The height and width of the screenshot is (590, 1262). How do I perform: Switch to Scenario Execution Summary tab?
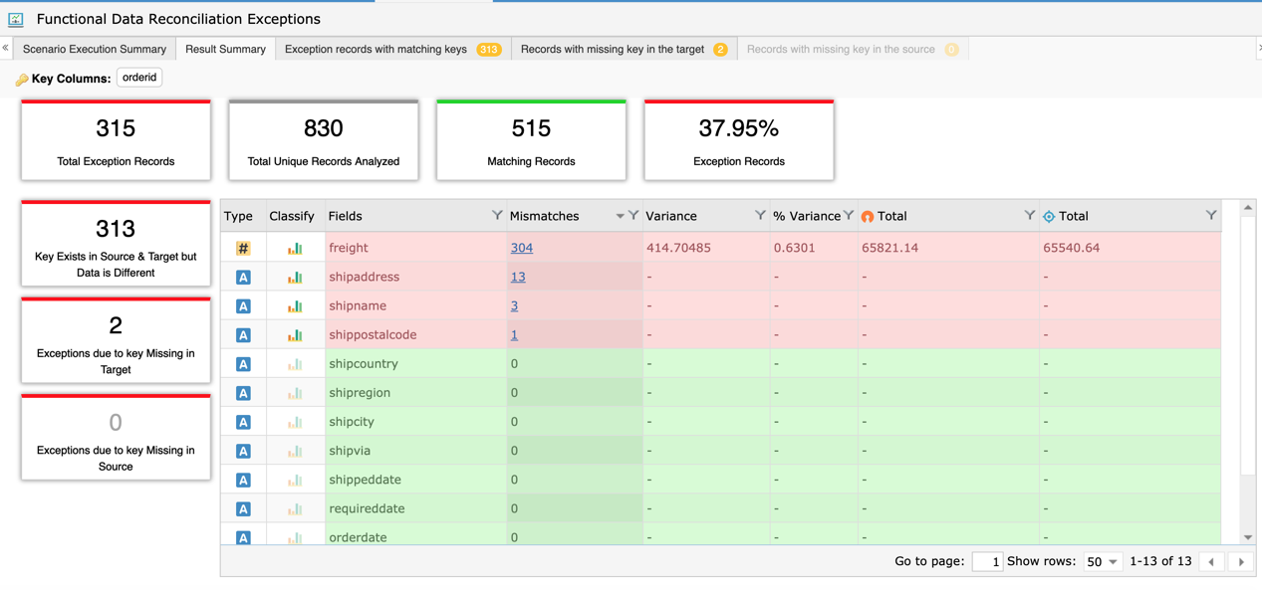[x=94, y=48]
